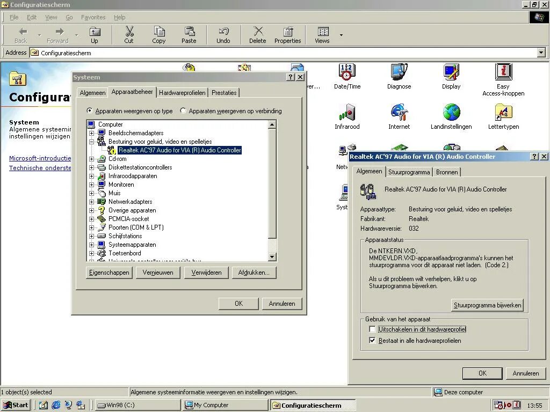The image size is (550, 412).
Task: Click the help question mark in Systeem dialog
Action: pos(291,77)
